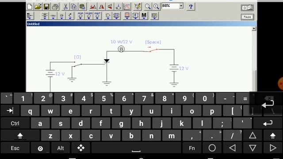Open the Sources parts bin
The image size is (283, 159).
45,16
